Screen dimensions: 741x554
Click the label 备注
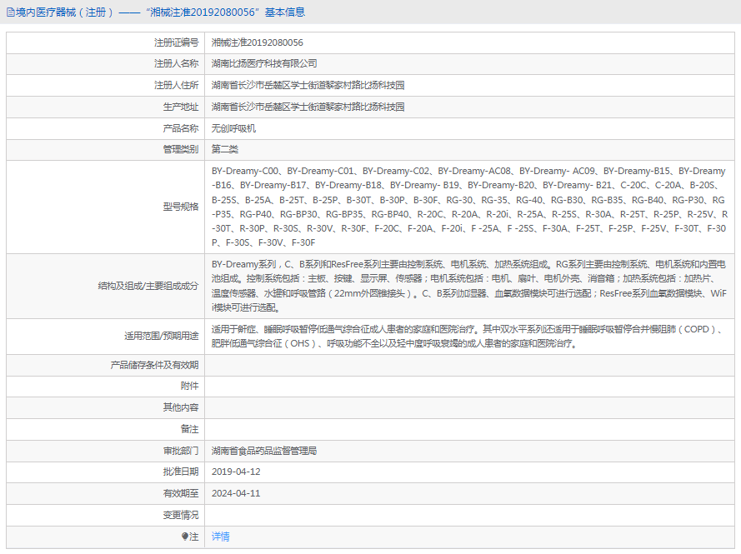point(189,429)
